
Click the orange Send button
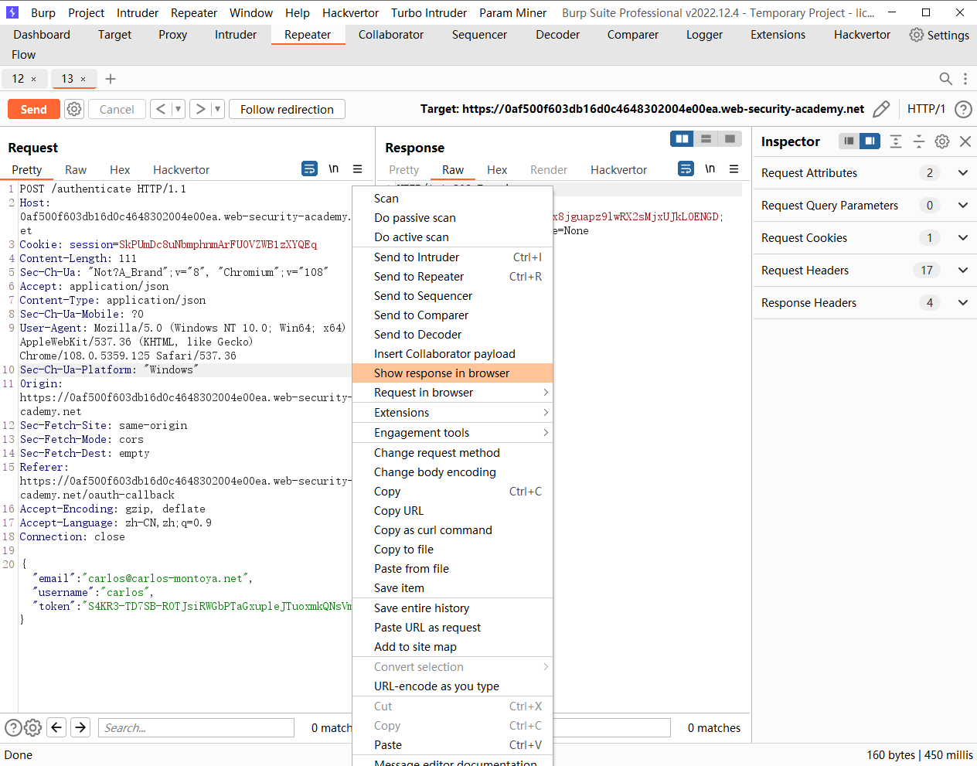tap(33, 109)
